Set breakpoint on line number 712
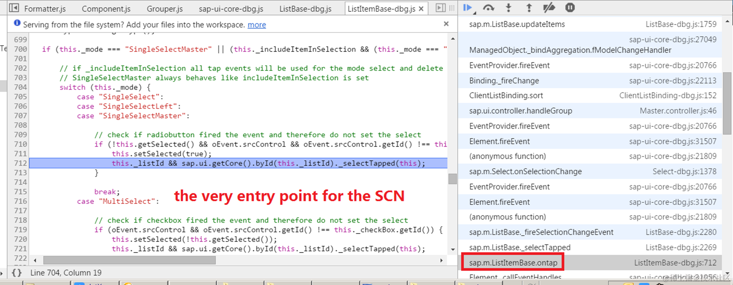This screenshot has width=733, height=285. 20,163
